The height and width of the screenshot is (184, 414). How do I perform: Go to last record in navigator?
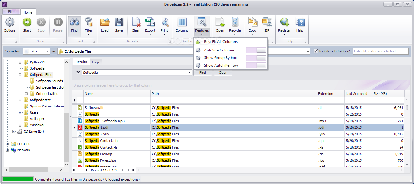[x=133, y=170]
